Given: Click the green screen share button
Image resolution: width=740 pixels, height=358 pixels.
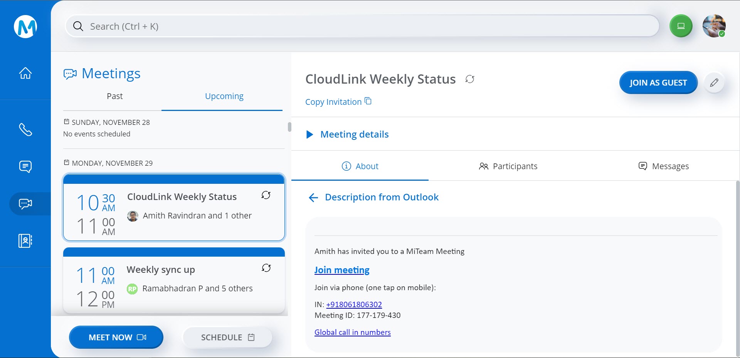Looking at the screenshot, I should pyautogui.click(x=681, y=26).
